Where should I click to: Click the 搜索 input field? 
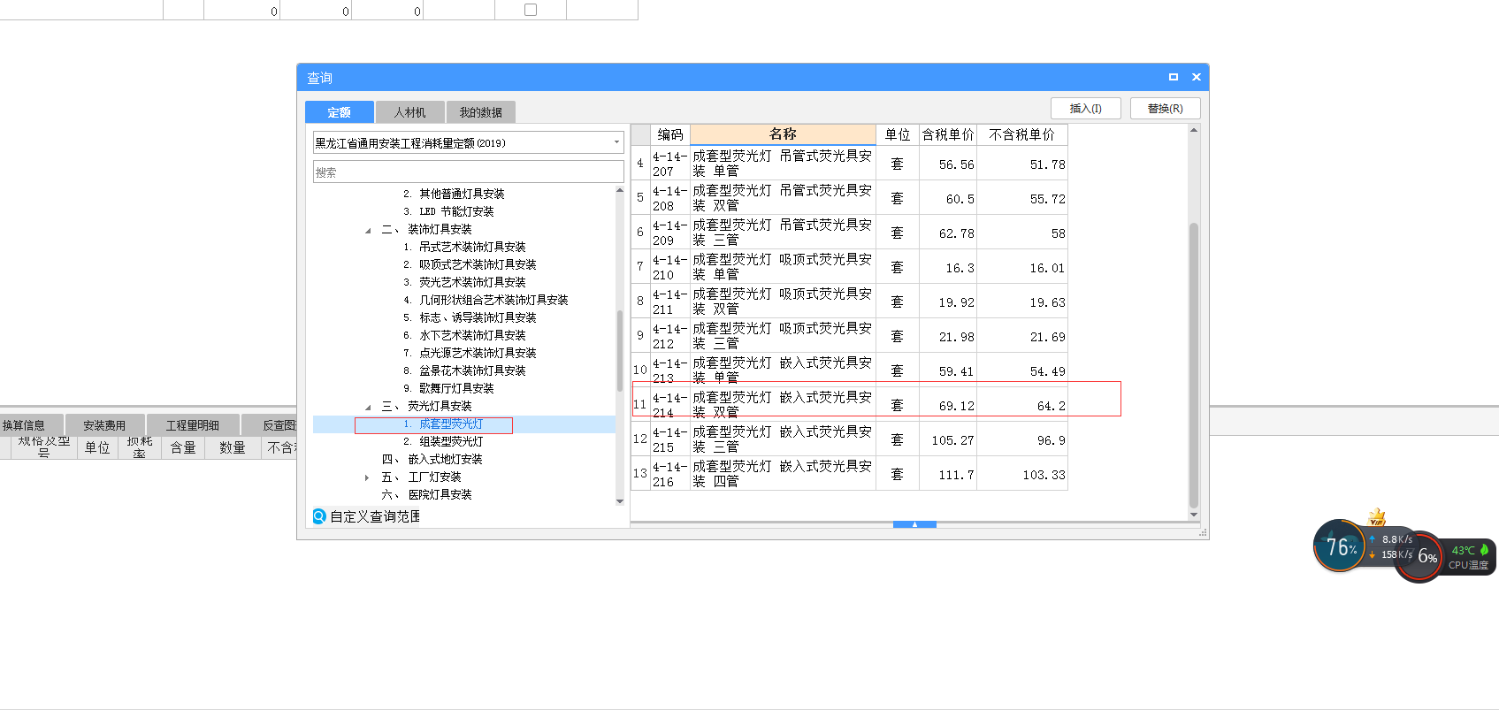point(468,172)
